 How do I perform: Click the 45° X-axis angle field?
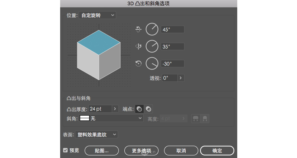[x=172, y=30]
